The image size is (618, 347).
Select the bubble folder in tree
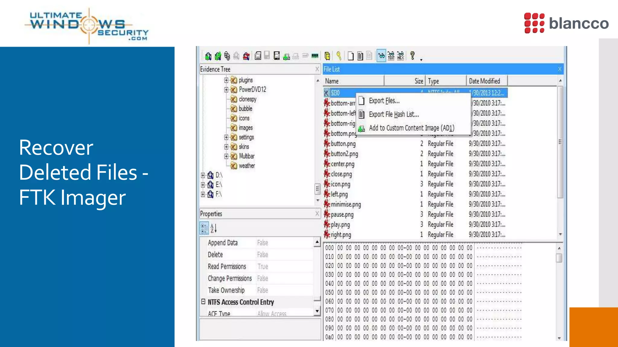tap(245, 109)
